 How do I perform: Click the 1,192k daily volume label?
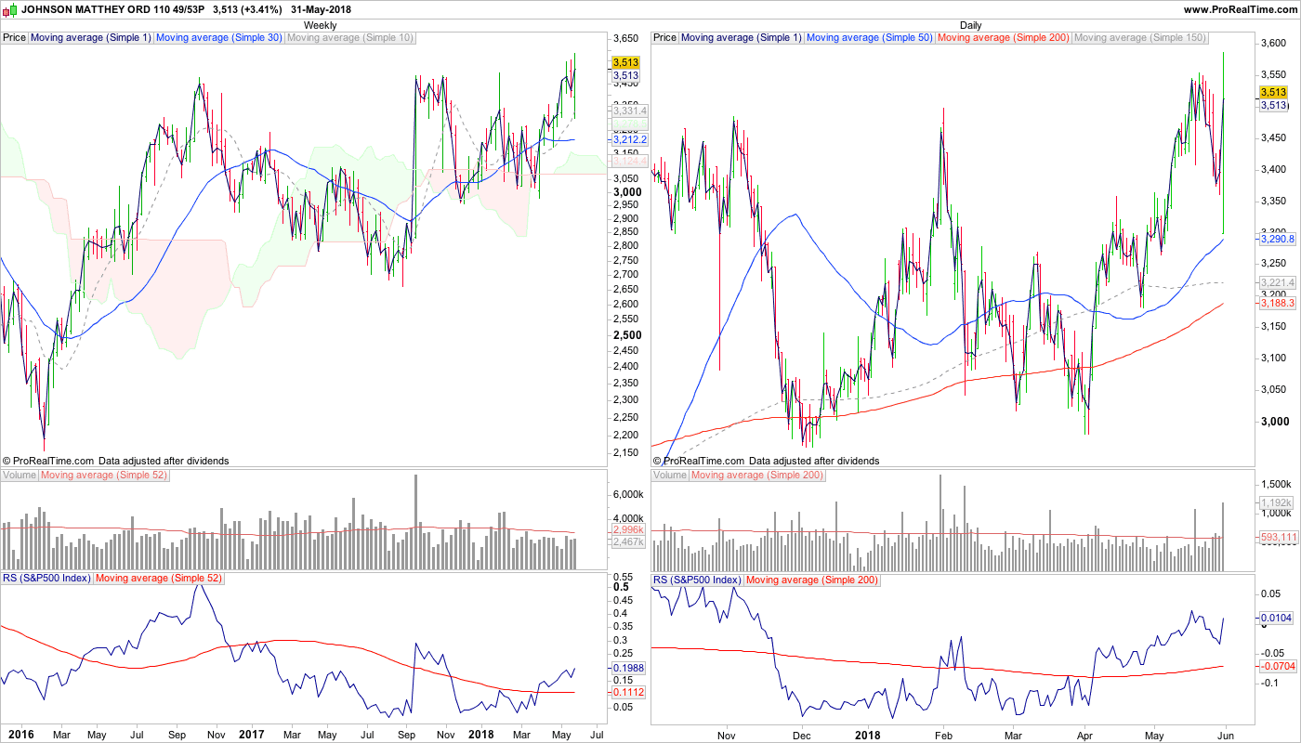coord(1275,503)
